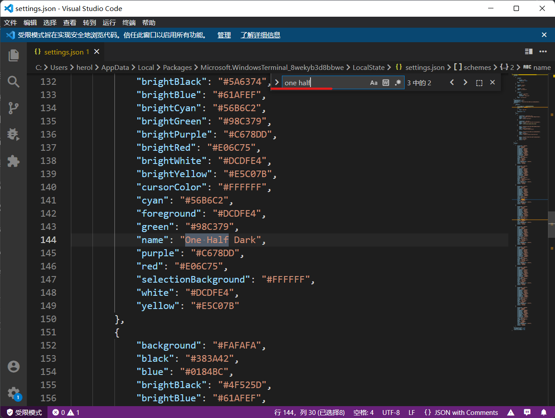Open the 选择 menu
Image resolution: width=555 pixels, height=418 pixels.
[50, 22]
